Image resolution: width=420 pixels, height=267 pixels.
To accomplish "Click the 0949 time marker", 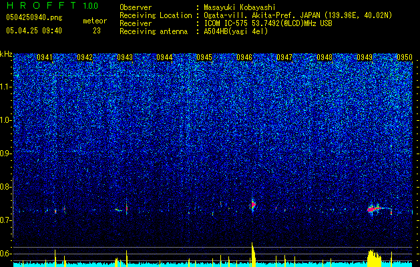I will pyautogui.click(x=365, y=57).
